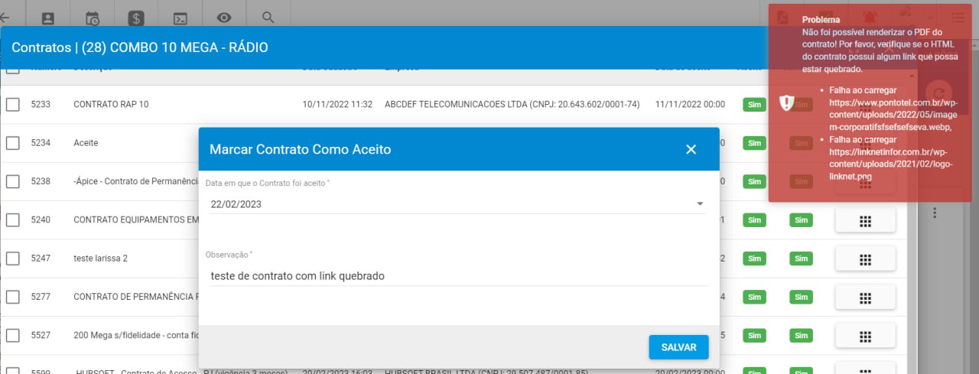Screen dimensions: 979x374
Task: Click the calendar clock toolbar icon
Action: (93, 18)
